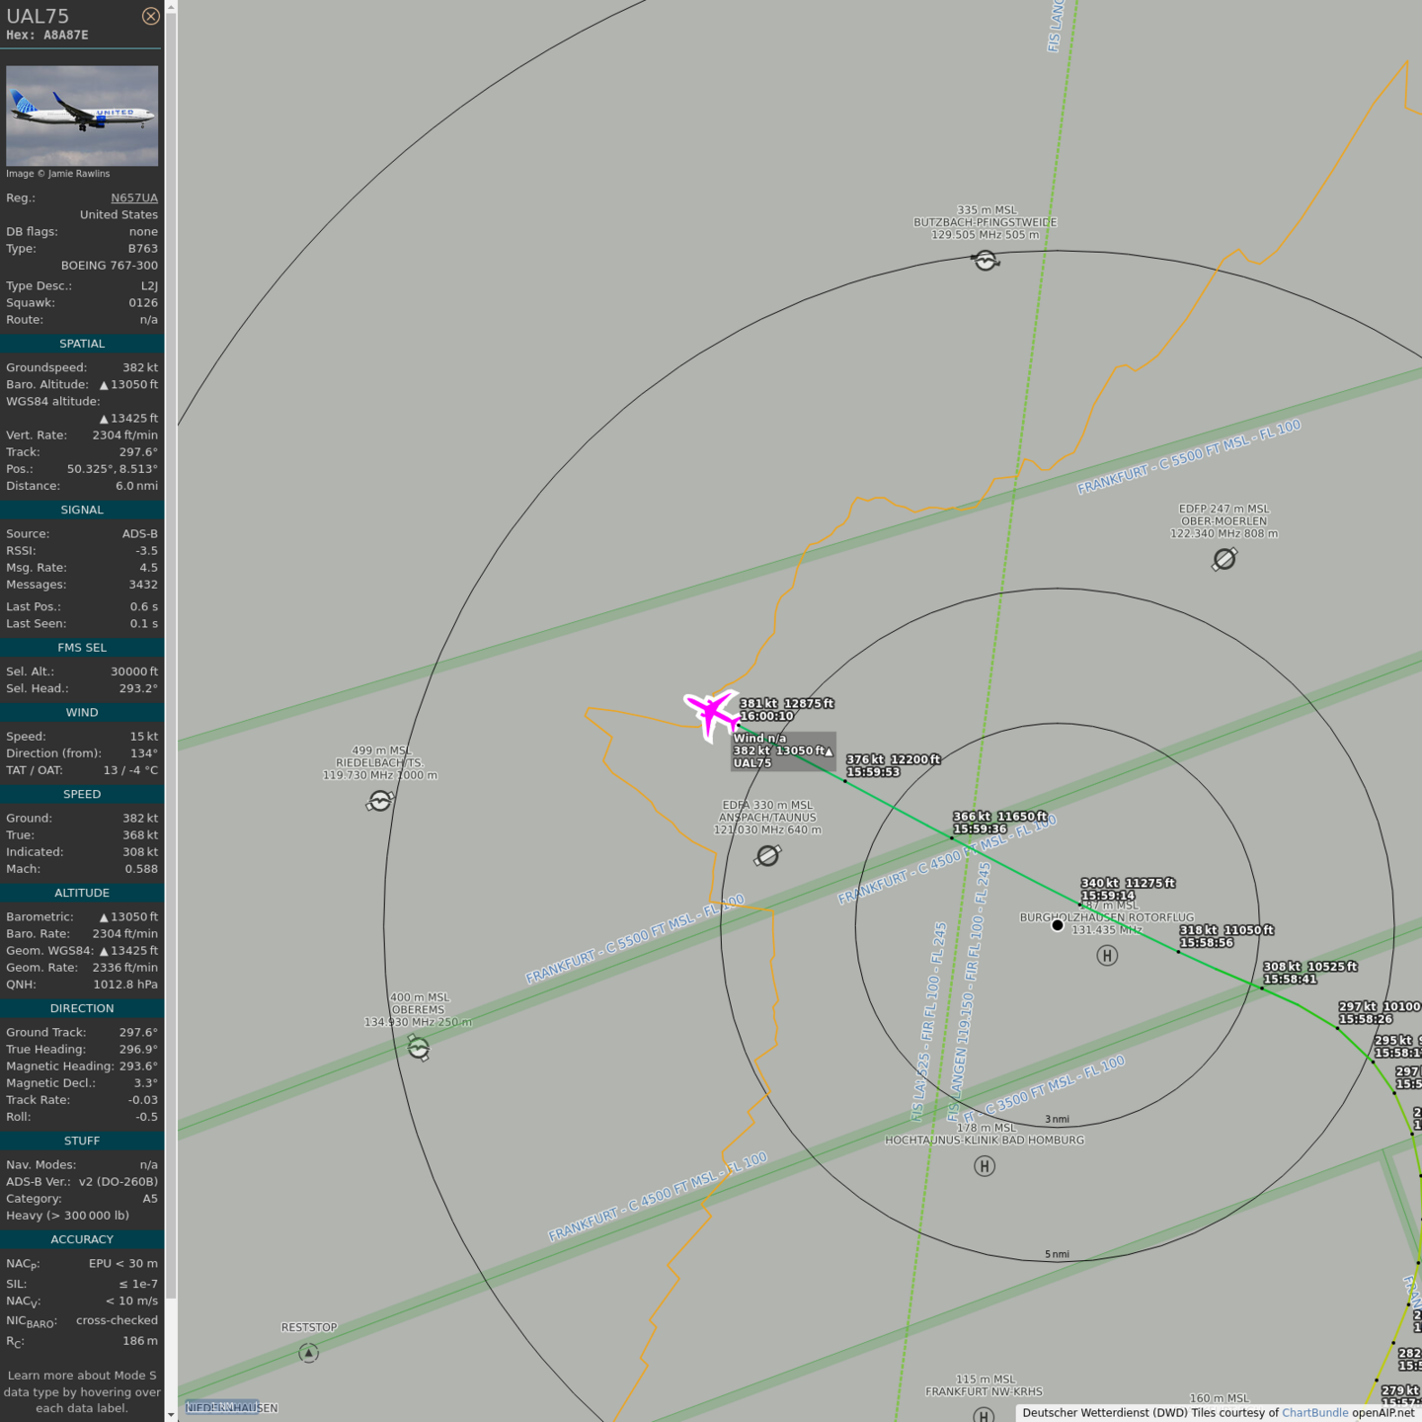This screenshot has height=1422, width=1422.
Task: Click the Anspach/Taunus airfield icon
Action: (767, 856)
